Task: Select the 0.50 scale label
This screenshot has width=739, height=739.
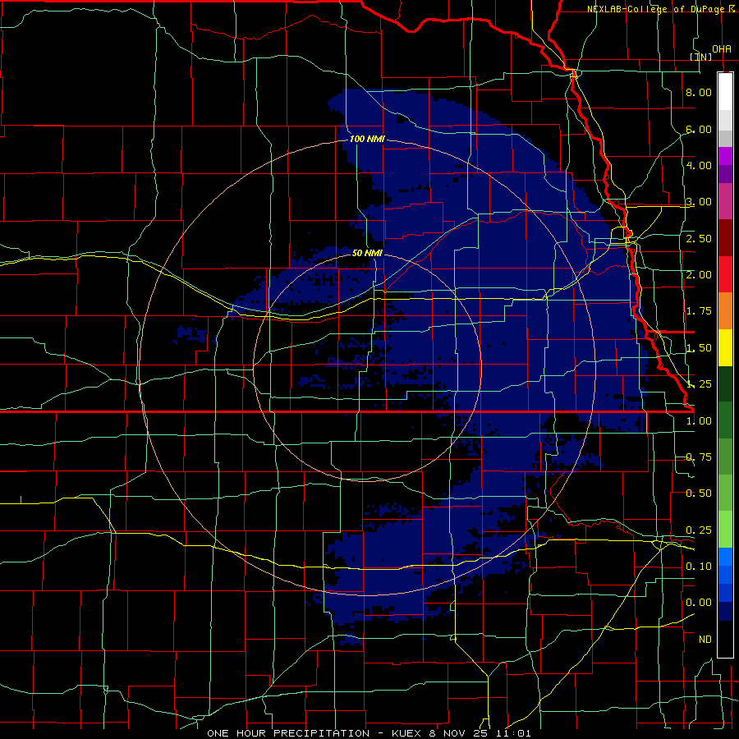Action: [699, 493]
